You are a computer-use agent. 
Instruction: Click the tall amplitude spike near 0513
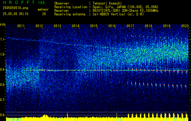67,115
